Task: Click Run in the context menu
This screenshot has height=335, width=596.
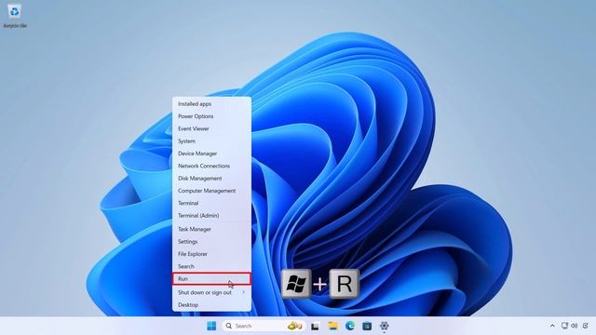Action: pyautogui.click(x=211, y=279)
